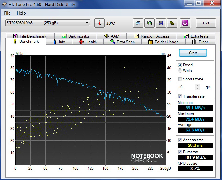Open the Folder Usage tab
222x180 pixels.
pyautogui.click(x=163, y=42)
